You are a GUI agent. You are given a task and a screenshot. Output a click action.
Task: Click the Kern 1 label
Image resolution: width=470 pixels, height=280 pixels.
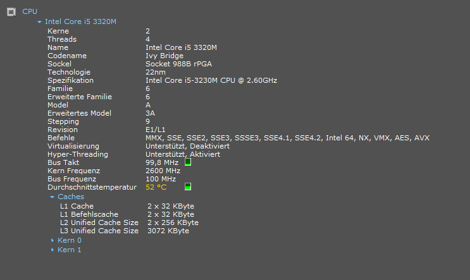pyautogui.click(x=69, y=250)
